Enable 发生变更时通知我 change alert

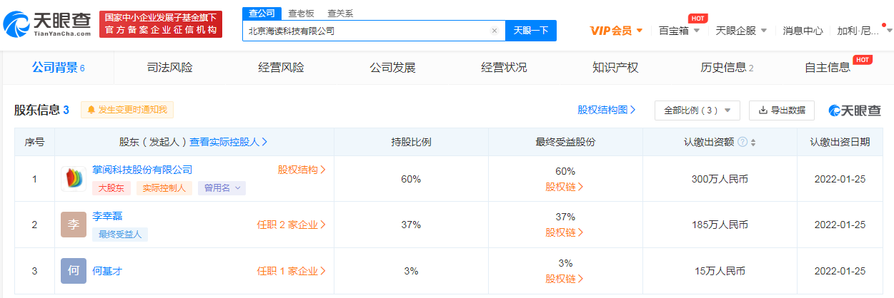(x=127, y=110)
